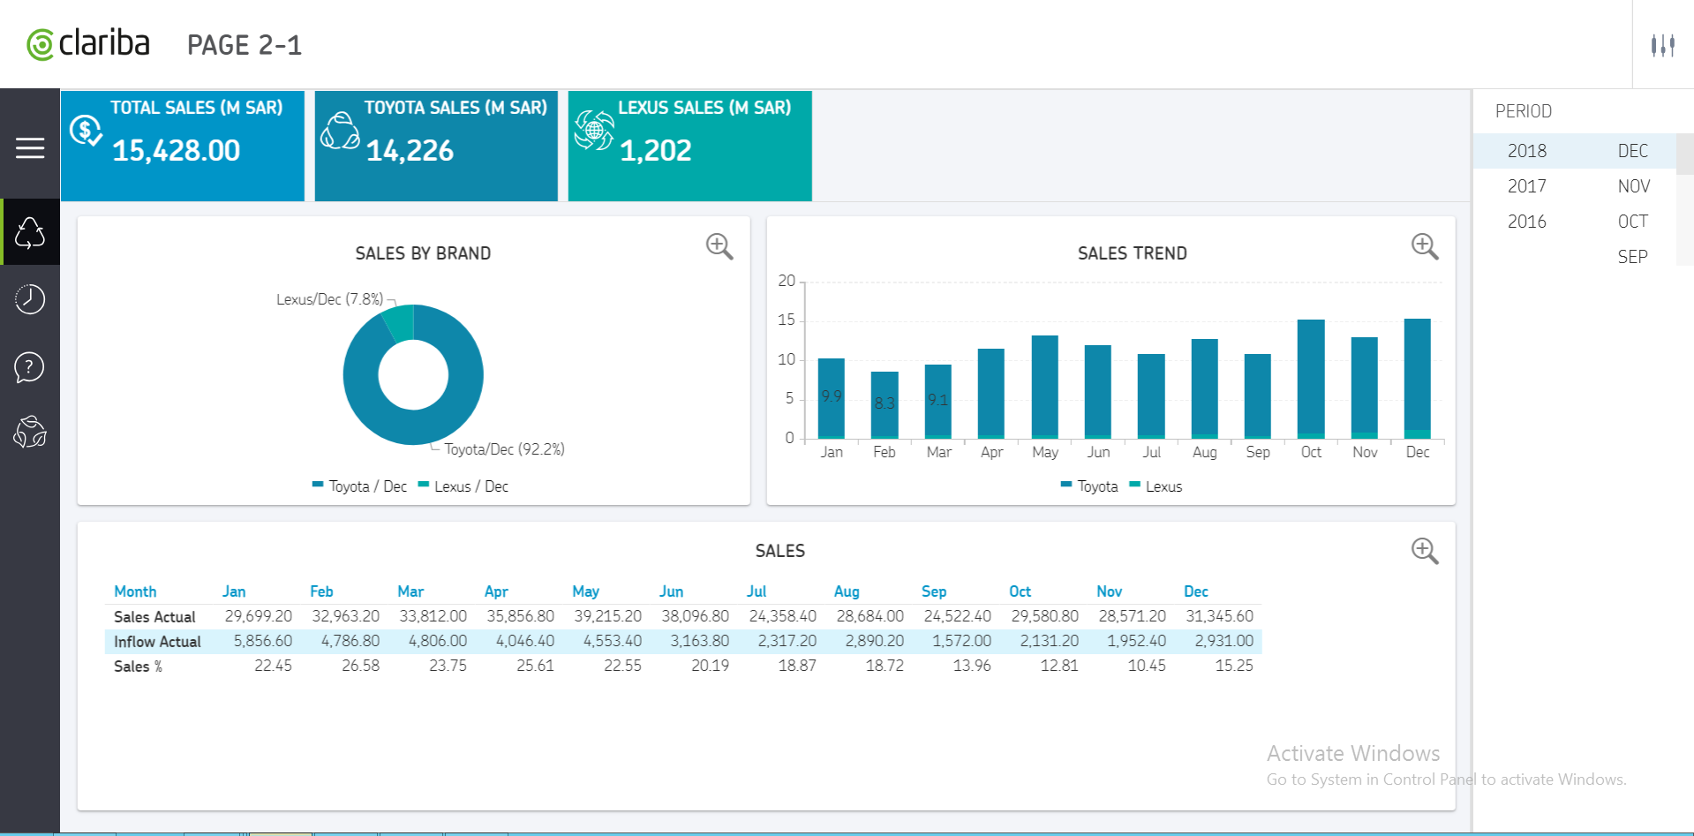Select the recycle arrows sidebar icon

(x=30, y=232)
